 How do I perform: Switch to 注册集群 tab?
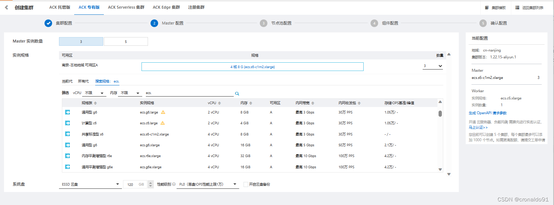(196, 7)
